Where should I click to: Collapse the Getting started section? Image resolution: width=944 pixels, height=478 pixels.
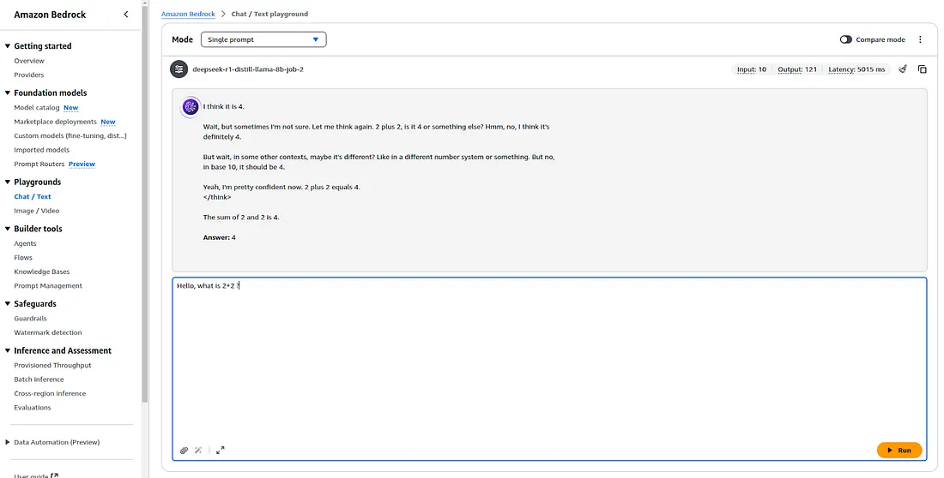[x=8, y=46]
